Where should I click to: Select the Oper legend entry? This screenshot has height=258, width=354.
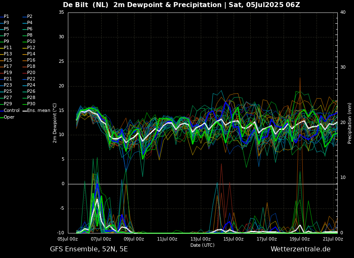[x=9, y=117]
